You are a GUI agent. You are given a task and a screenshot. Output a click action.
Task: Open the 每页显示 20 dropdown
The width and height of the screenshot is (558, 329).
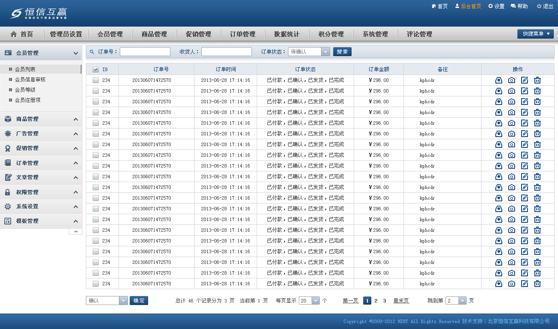pyautogui.click(x=309, y=301)
